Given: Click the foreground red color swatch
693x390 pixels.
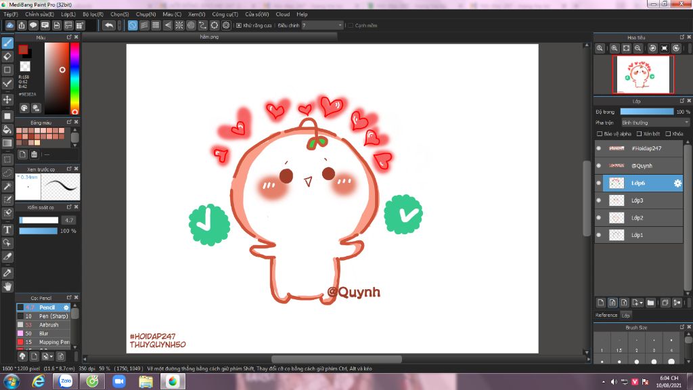Looking at the screenshot, I should [23, 49].
